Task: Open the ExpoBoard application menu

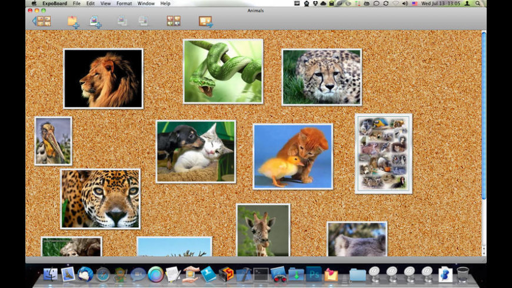Action: click(54, 4)
